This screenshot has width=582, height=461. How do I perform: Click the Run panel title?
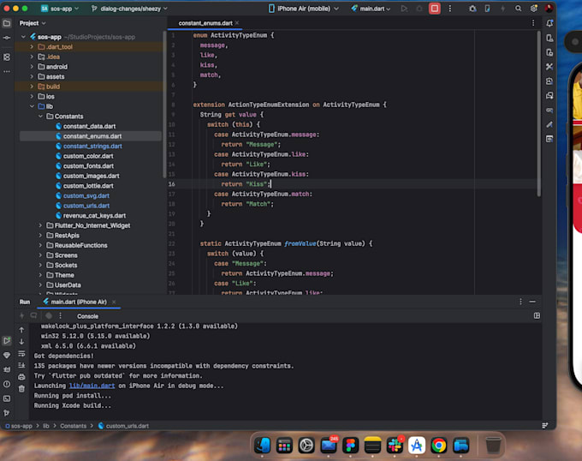coord(25,302)
